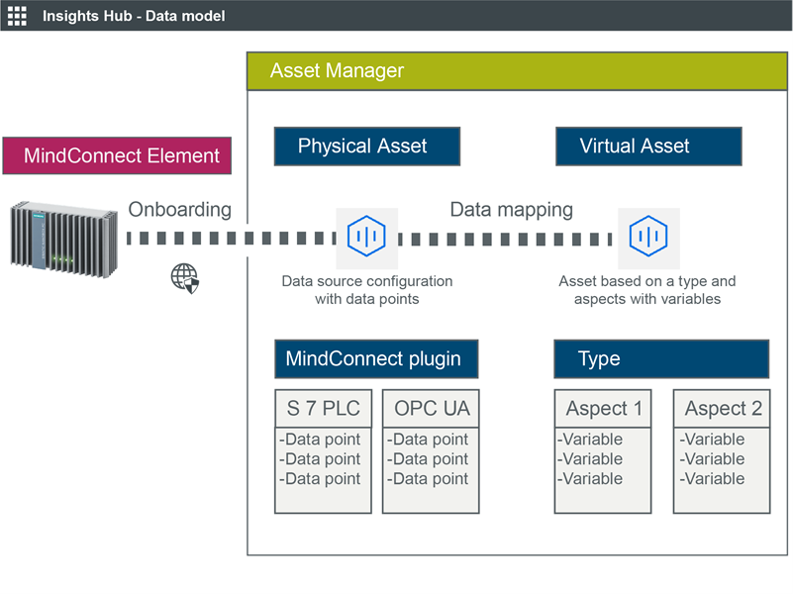
Task: Click the Virtual Asset box
Action: coord(648,147)
